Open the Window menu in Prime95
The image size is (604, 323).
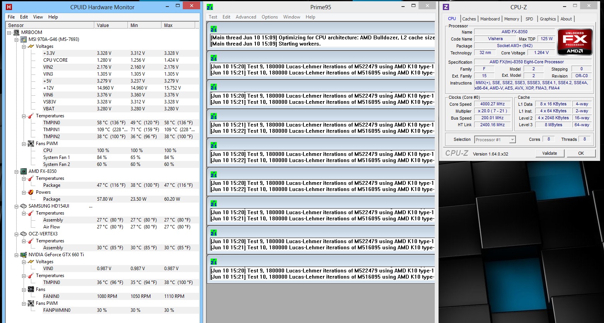tap(292, 17)
